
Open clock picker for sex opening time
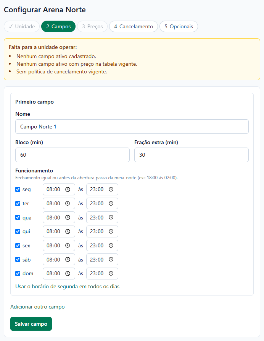pos(68,245)
